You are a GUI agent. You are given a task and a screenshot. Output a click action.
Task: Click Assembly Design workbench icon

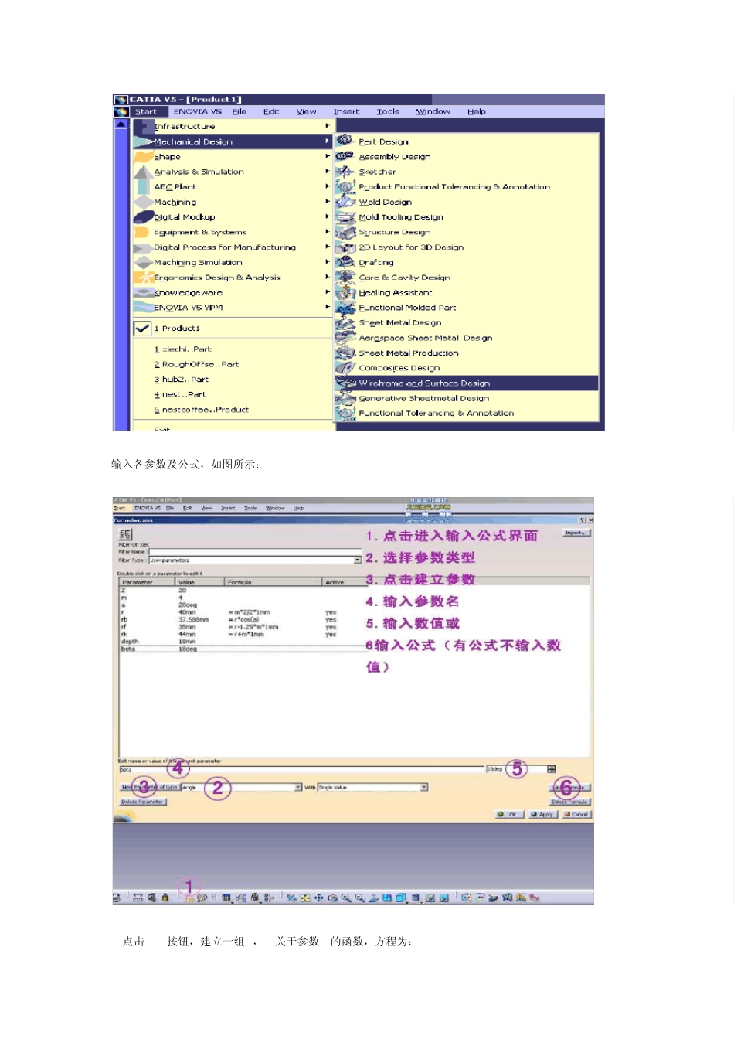point(345,156)
